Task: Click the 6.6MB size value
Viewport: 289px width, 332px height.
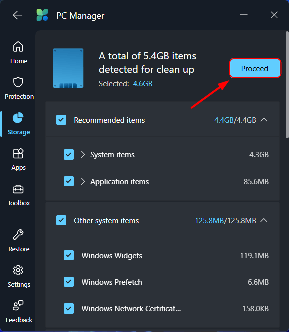Action: pyautogui.click(x=258, y=282)
